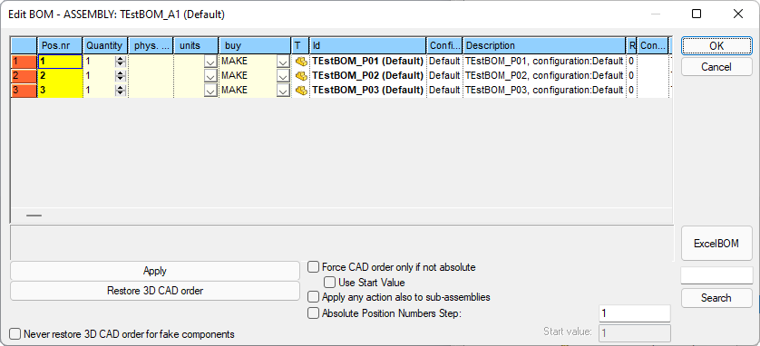The width and height of the screenshot is (760, 346).
Task: Click the units column header
Action: point(196,46)
